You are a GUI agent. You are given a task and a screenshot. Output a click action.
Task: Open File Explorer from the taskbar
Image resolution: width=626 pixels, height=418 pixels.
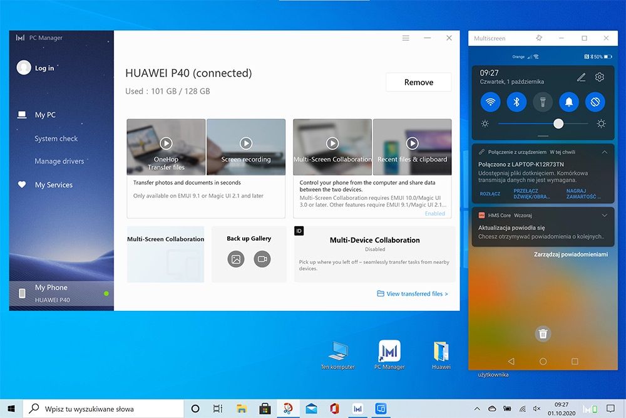241,409
